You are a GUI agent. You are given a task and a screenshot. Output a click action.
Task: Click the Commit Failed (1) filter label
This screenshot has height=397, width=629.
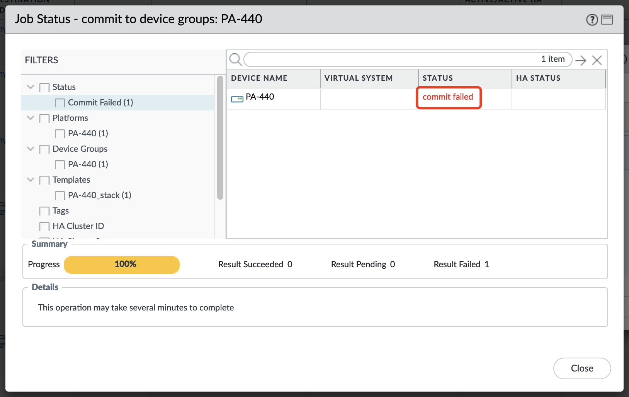tap(100, 103)
